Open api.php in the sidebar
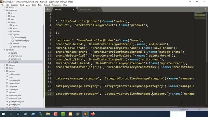 pos(14,53)
